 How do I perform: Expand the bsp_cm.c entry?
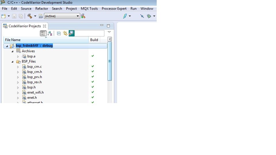18,67
